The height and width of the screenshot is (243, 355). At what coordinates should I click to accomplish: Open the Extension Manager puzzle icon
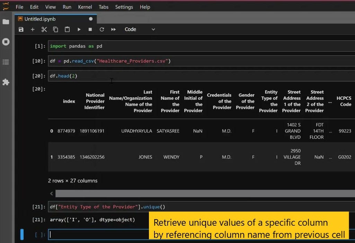[6, 82]
